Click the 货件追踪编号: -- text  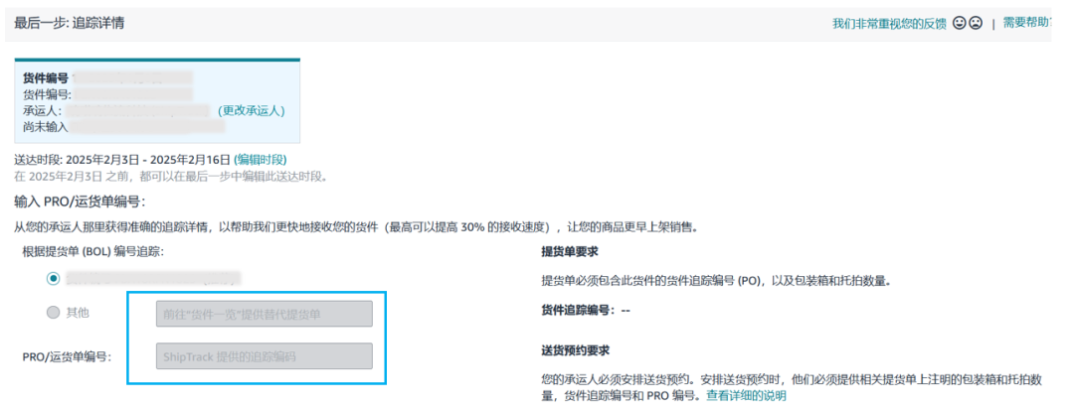point(586,310)
